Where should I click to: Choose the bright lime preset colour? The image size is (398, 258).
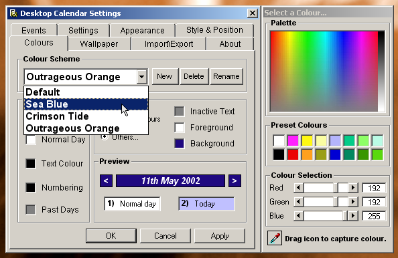pos(377,154)
